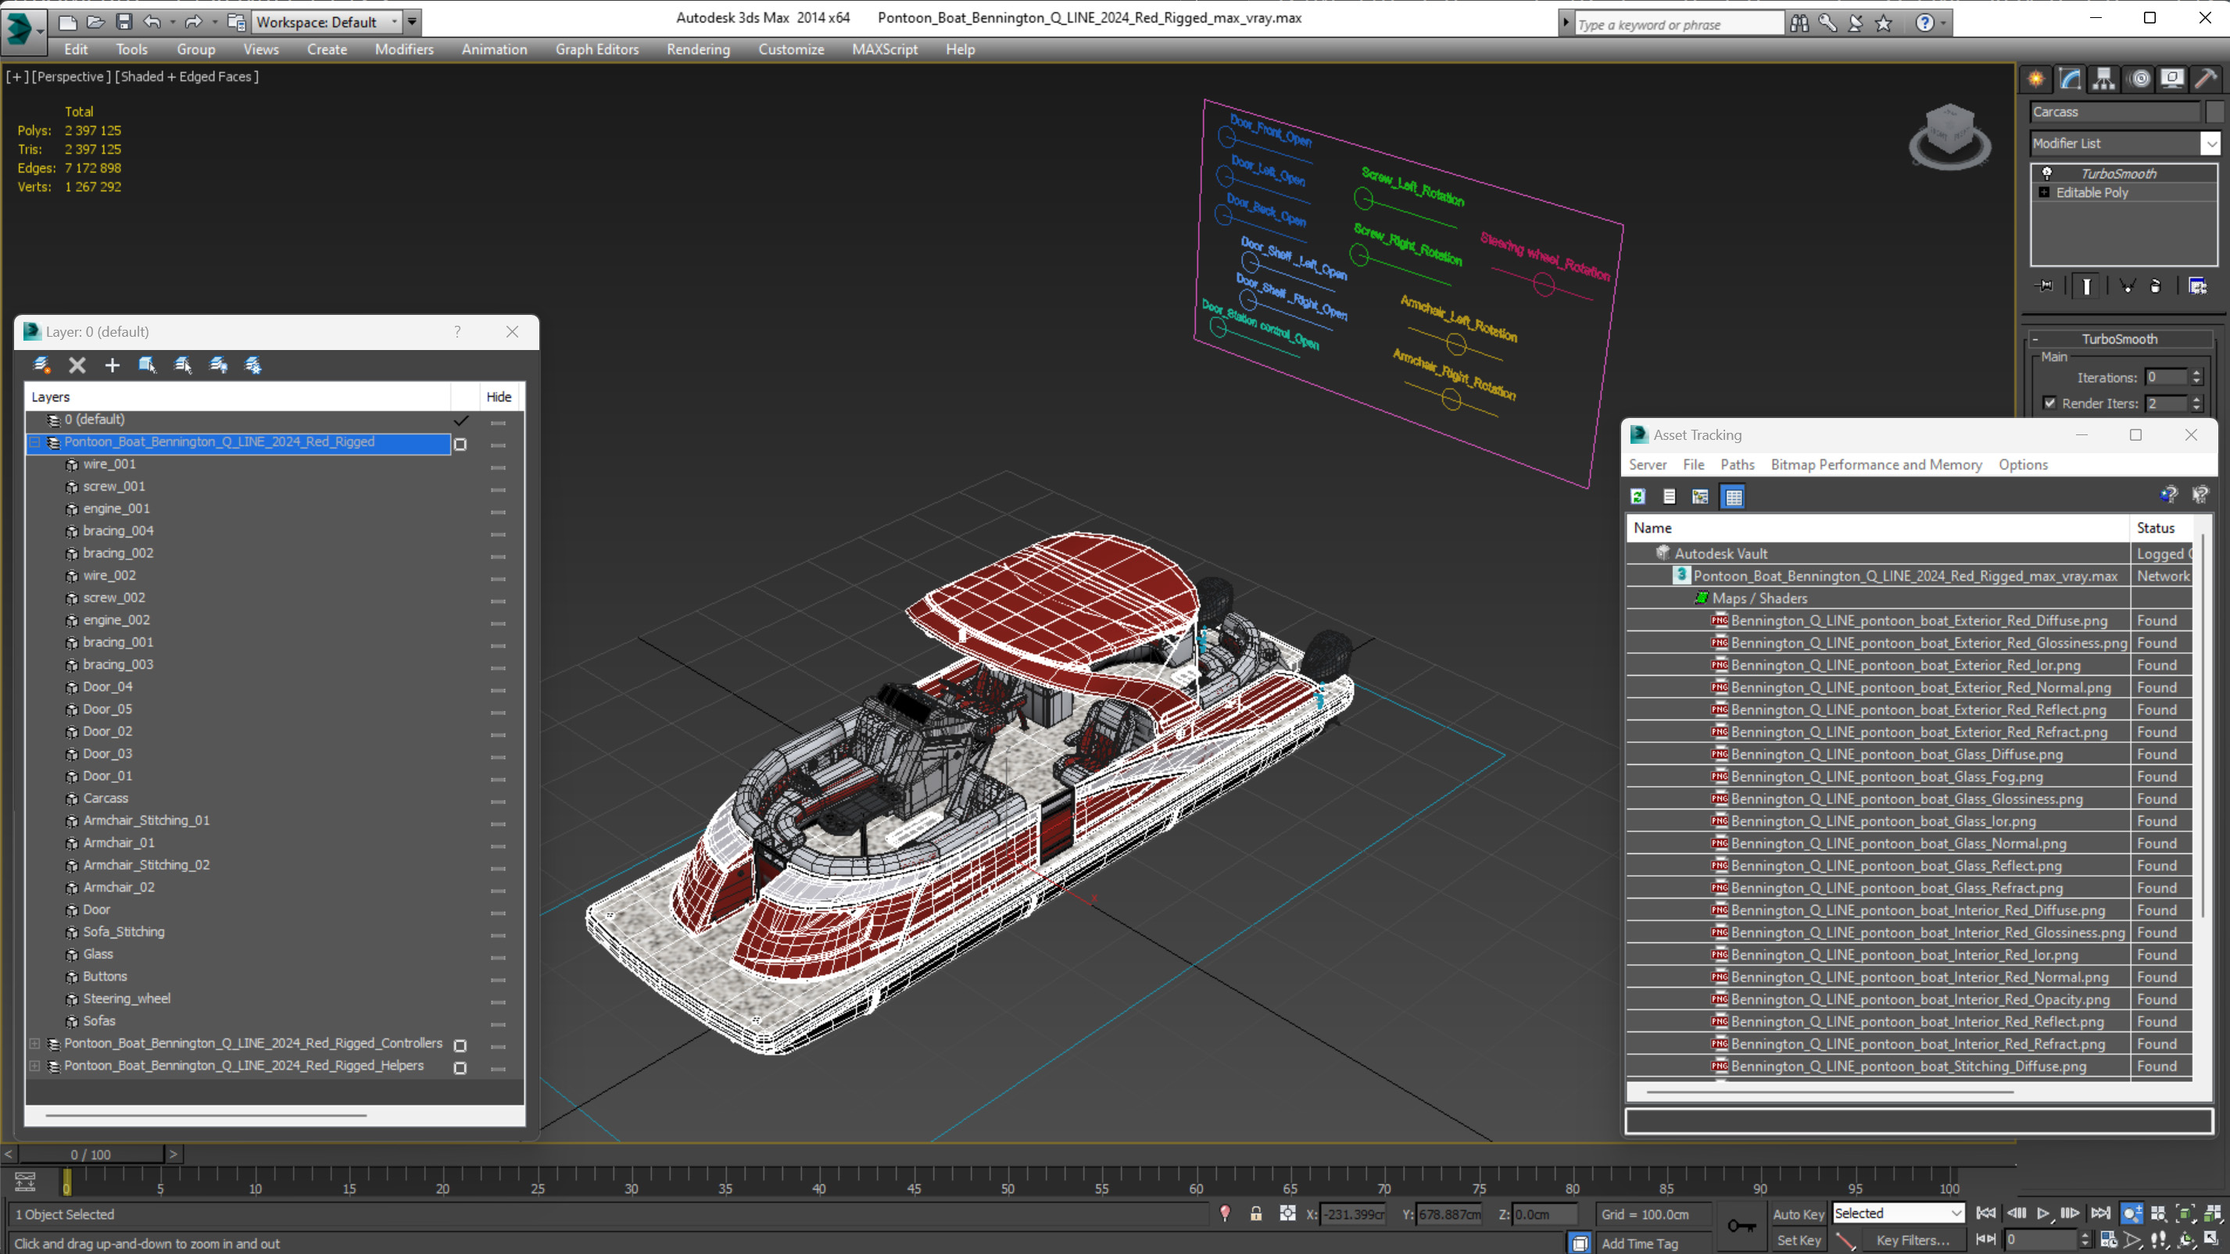Image resolution: width=2230 pixels, height=1254 pixels.
Task: Open the Hierarchy command panel tab
Action: [2103, 79]
